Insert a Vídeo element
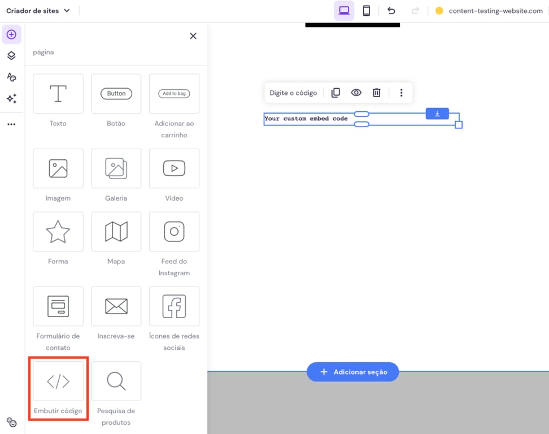This screenshot has height=434, width=549. point(174,168)
